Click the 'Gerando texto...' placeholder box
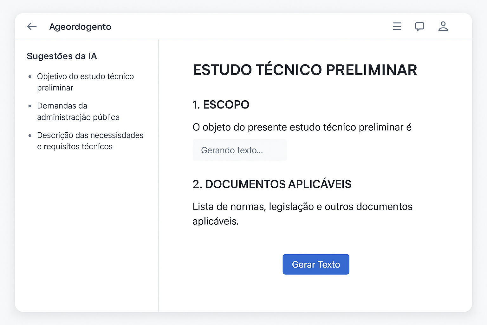Screen dimensions: 487x325 [x=239, y=150]
